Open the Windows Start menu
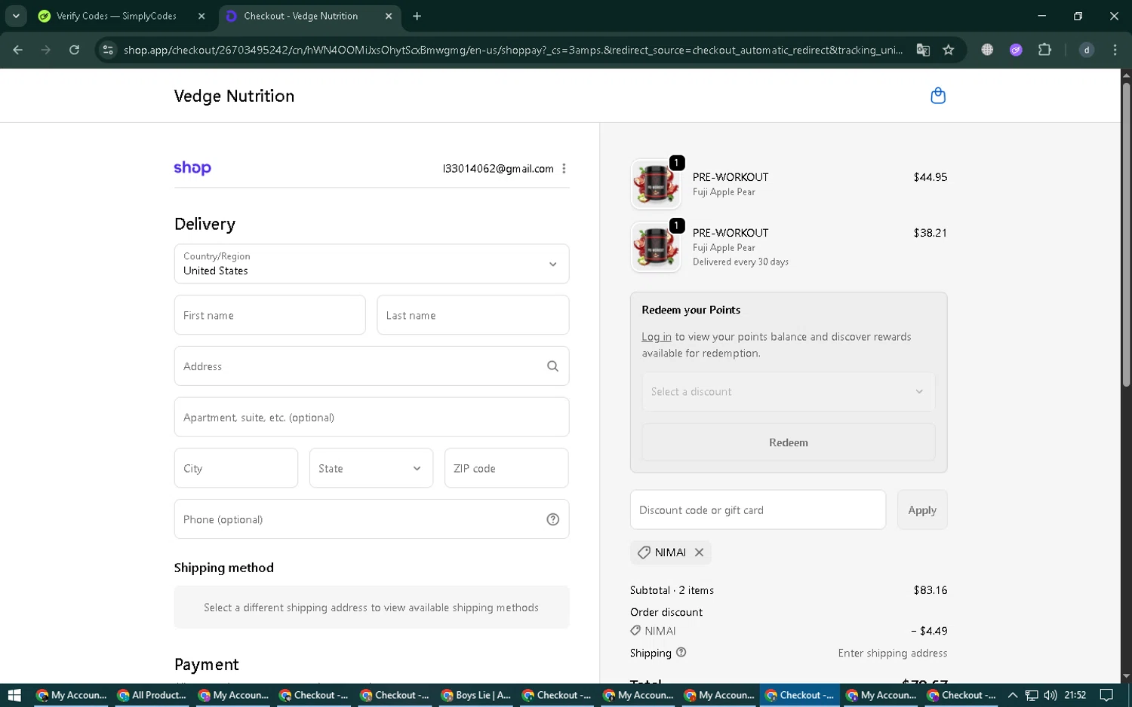Image resolution: width=1132 pixels, height=707 pixels. point(14,695)
